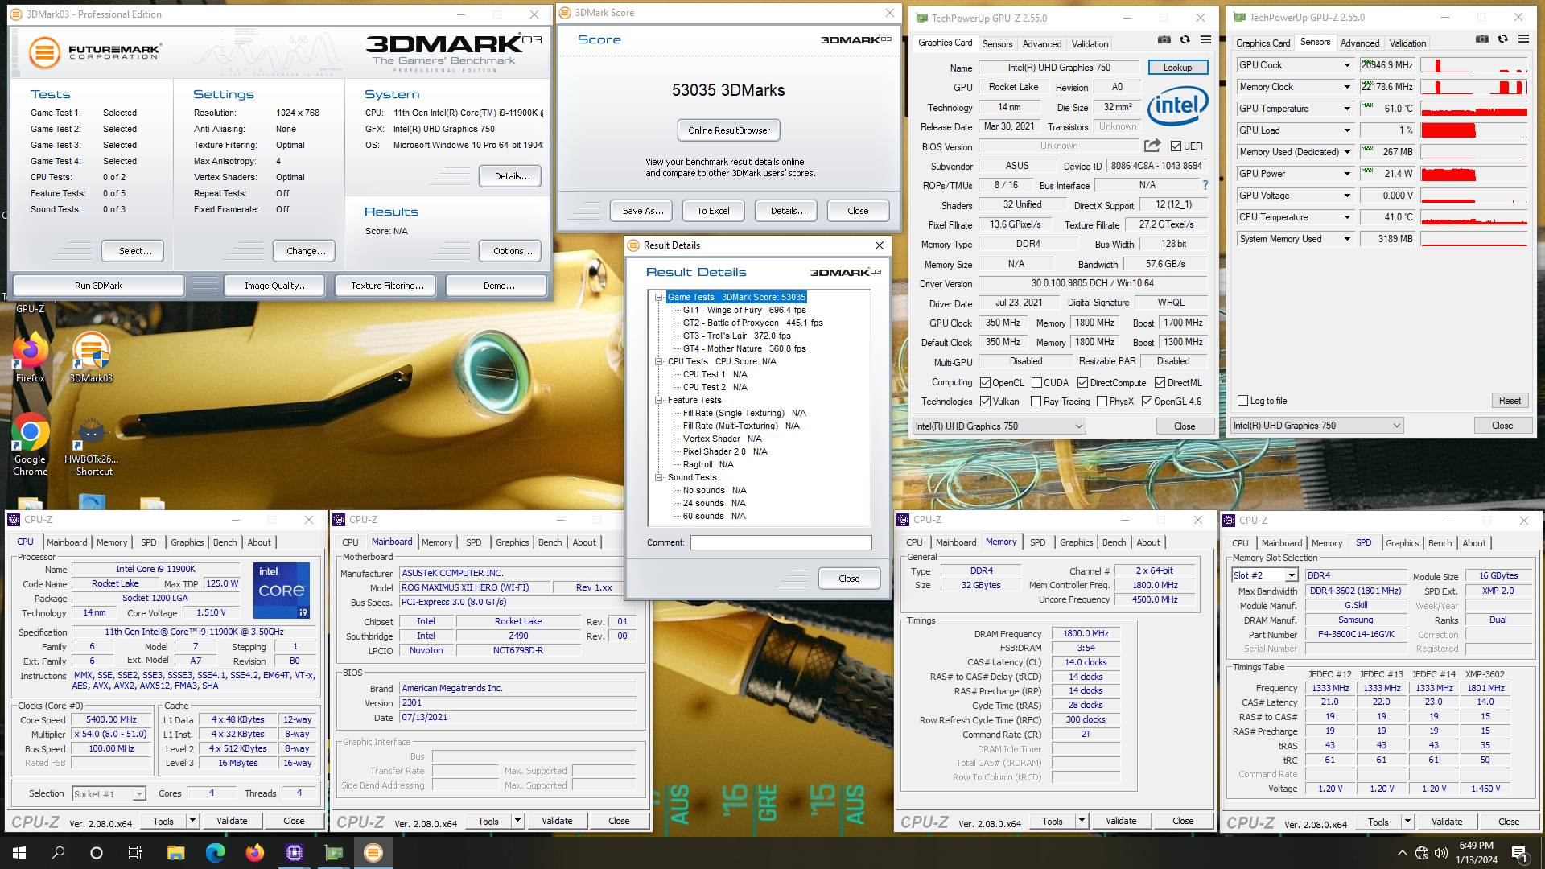Toggle OpenCL checkbox
The height and width of the screenshot is (869, 1545).
tap(985, 383)
